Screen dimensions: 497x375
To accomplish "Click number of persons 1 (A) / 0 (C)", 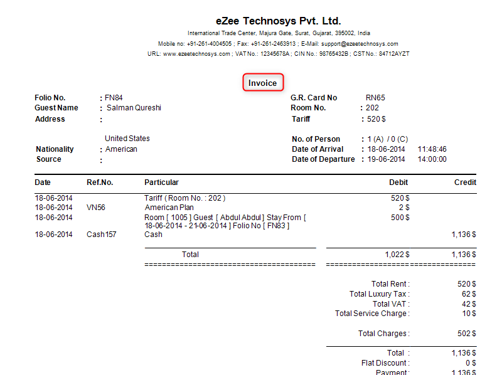I will [387, 139].
